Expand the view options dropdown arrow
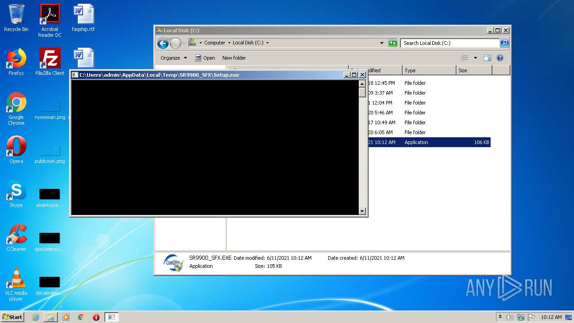The image size is (574, 323). pyautogui.click(x=475, y=58)
